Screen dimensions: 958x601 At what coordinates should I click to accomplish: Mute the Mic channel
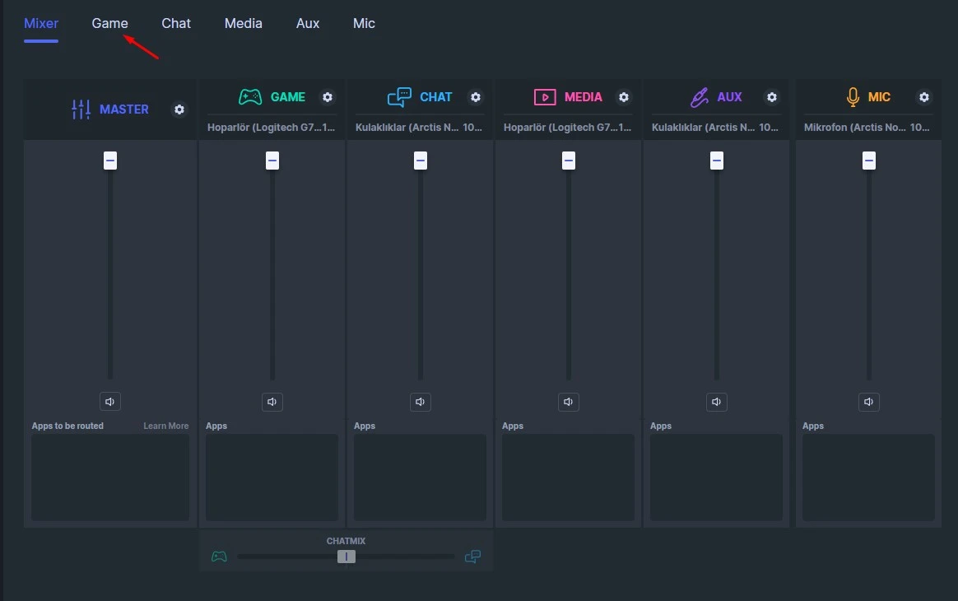point(869,402)
